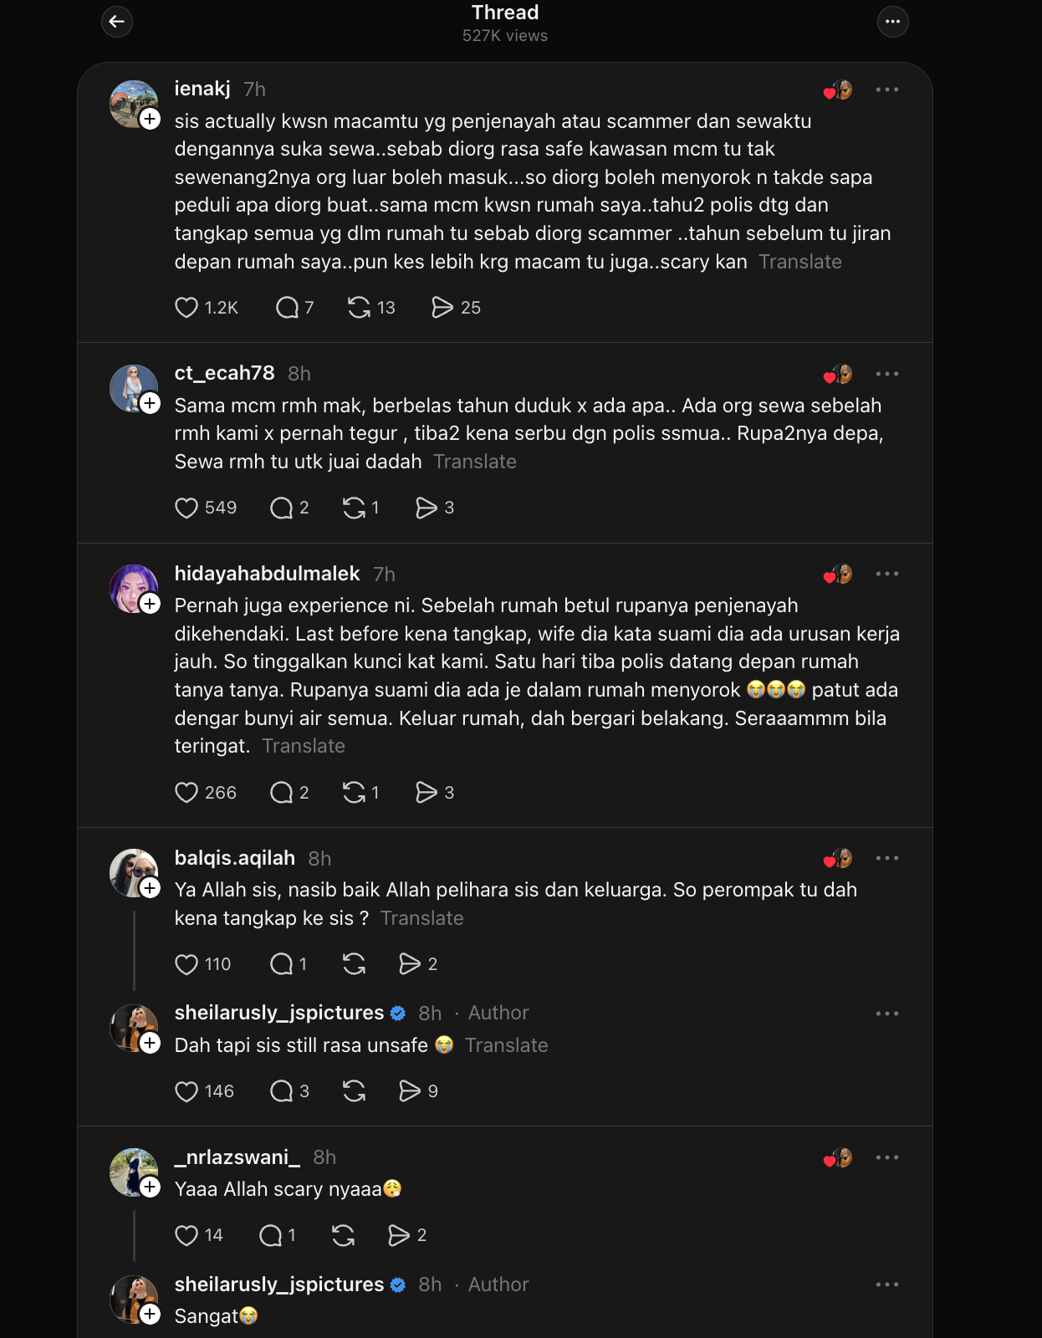Screen dimensions: 1042x1338
Task: Translate ct_ecah78's comment
Action: point(475,462)
